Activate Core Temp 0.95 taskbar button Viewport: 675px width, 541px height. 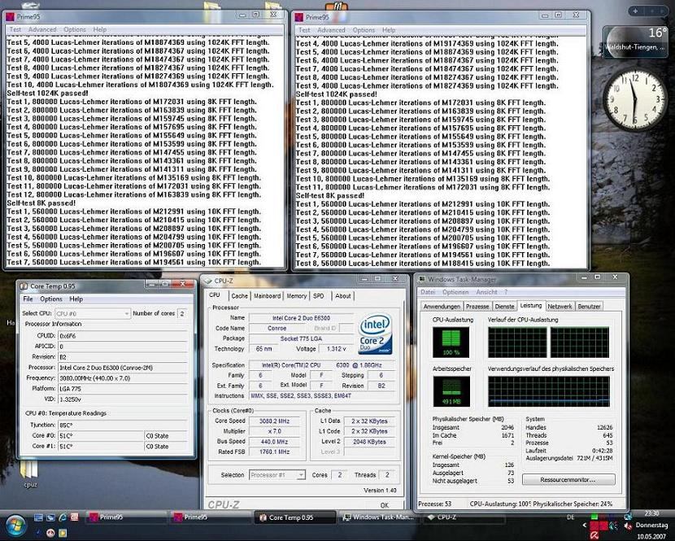point(294,517)
